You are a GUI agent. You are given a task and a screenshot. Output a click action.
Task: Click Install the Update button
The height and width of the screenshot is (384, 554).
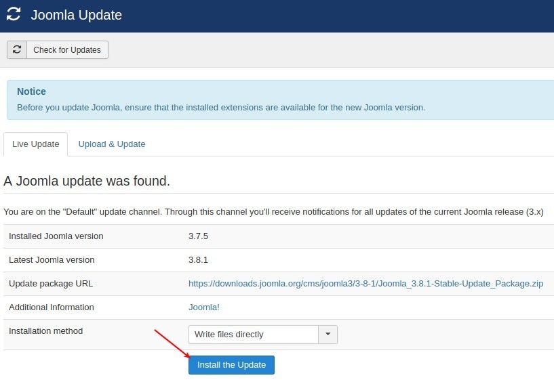point(231,364)
